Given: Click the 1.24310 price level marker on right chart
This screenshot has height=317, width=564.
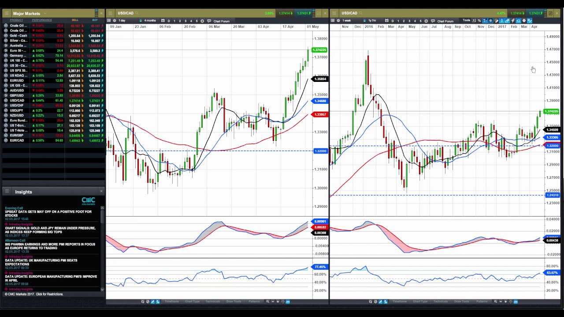Looking at the screenshot, I should (x=552, y=195).
